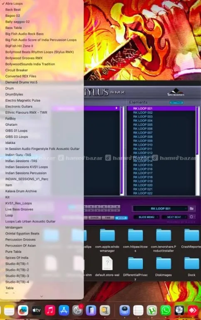Open the Apple TV dock icon
This screenshot has height=320, width=201.
pyautogui.click(x=37, y=310)
